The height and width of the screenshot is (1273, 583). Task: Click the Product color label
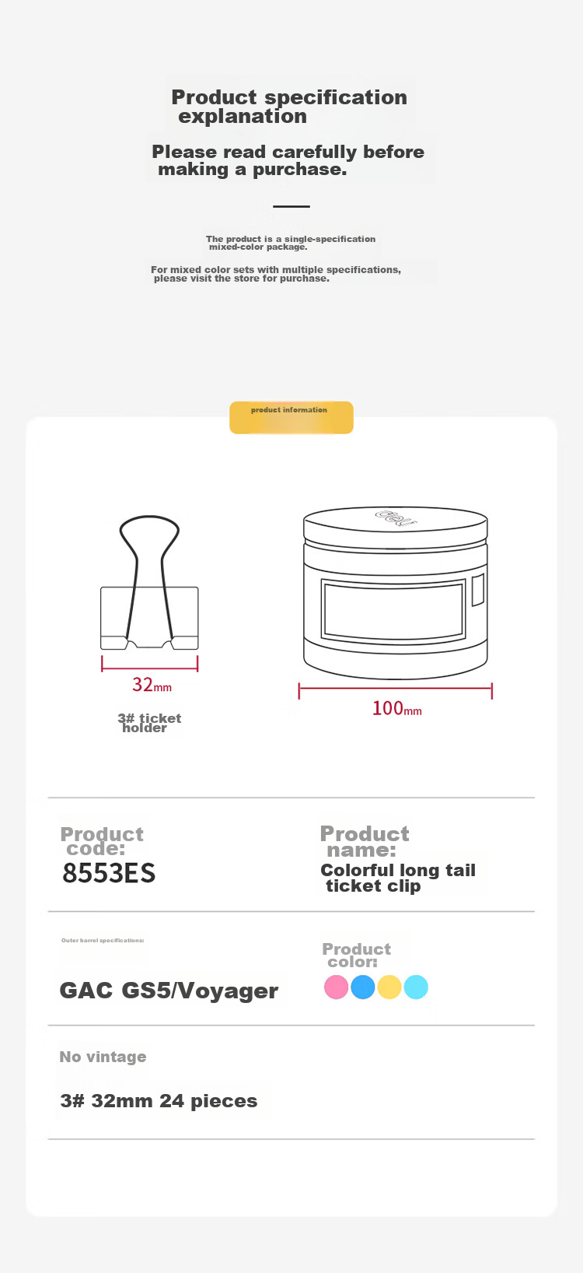click(357, 956)
